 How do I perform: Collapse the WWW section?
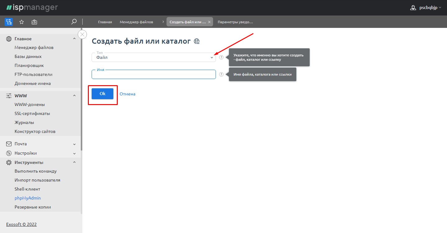pos(74,96)
